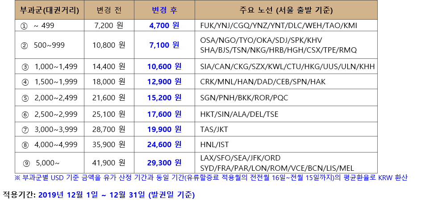Select the 24,600 원 cell
The height and width of the screenshot is (206, 421).
[164, 144]
